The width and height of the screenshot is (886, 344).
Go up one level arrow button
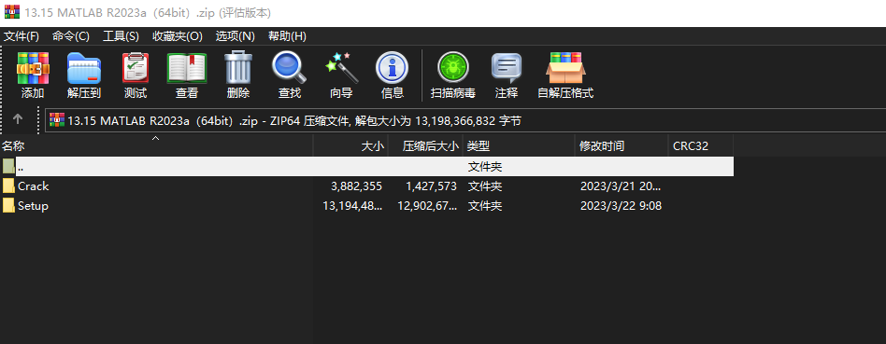(x=18, y=119)
